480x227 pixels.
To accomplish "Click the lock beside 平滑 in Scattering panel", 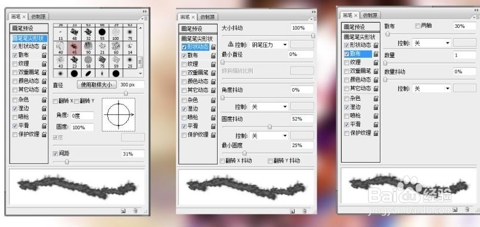I will [x=376, y=125].
